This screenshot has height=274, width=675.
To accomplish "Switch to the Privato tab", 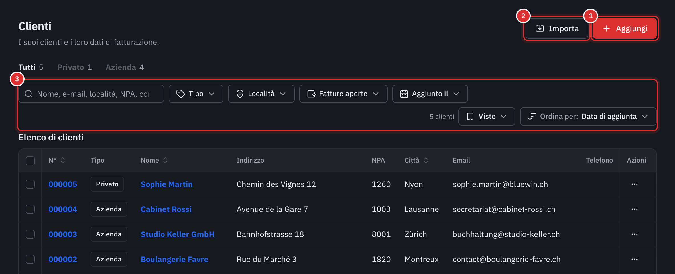I will pos(74,67).
